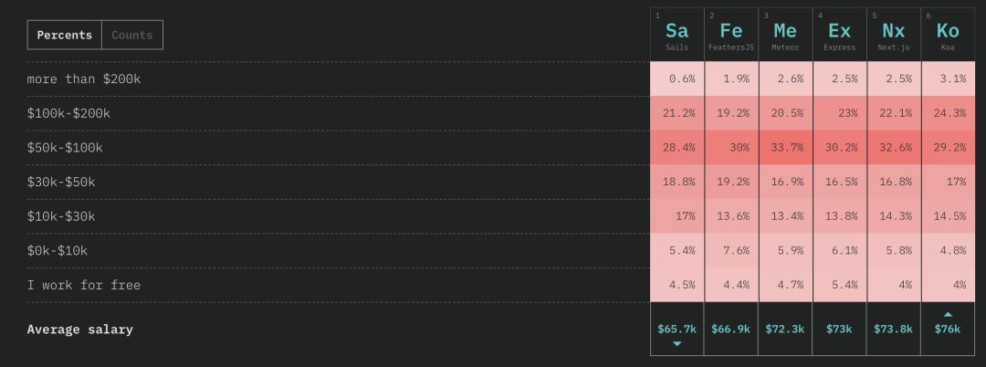Click the 'Average salary' row heading

tap(80, 330)
